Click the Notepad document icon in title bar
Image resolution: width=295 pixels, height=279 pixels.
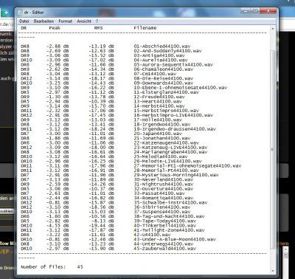point(21,12)
